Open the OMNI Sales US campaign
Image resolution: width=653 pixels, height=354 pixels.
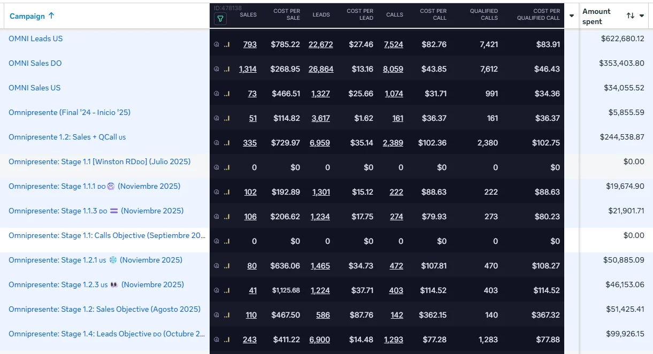click(35, 88)
